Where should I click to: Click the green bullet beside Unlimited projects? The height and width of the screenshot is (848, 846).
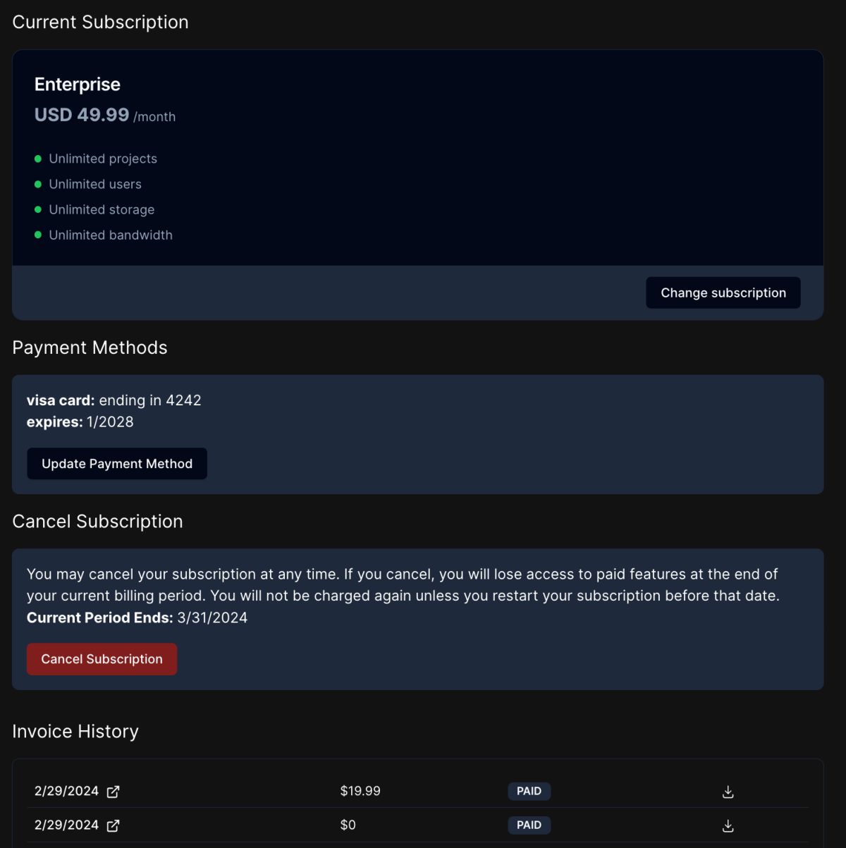(x=38, y=159)
